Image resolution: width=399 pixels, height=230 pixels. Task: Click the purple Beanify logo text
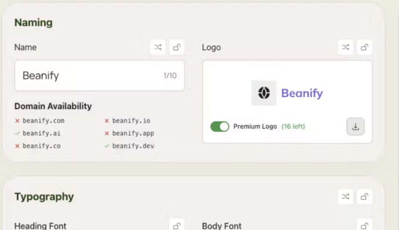pyautogui.click(x=302, y=93)
